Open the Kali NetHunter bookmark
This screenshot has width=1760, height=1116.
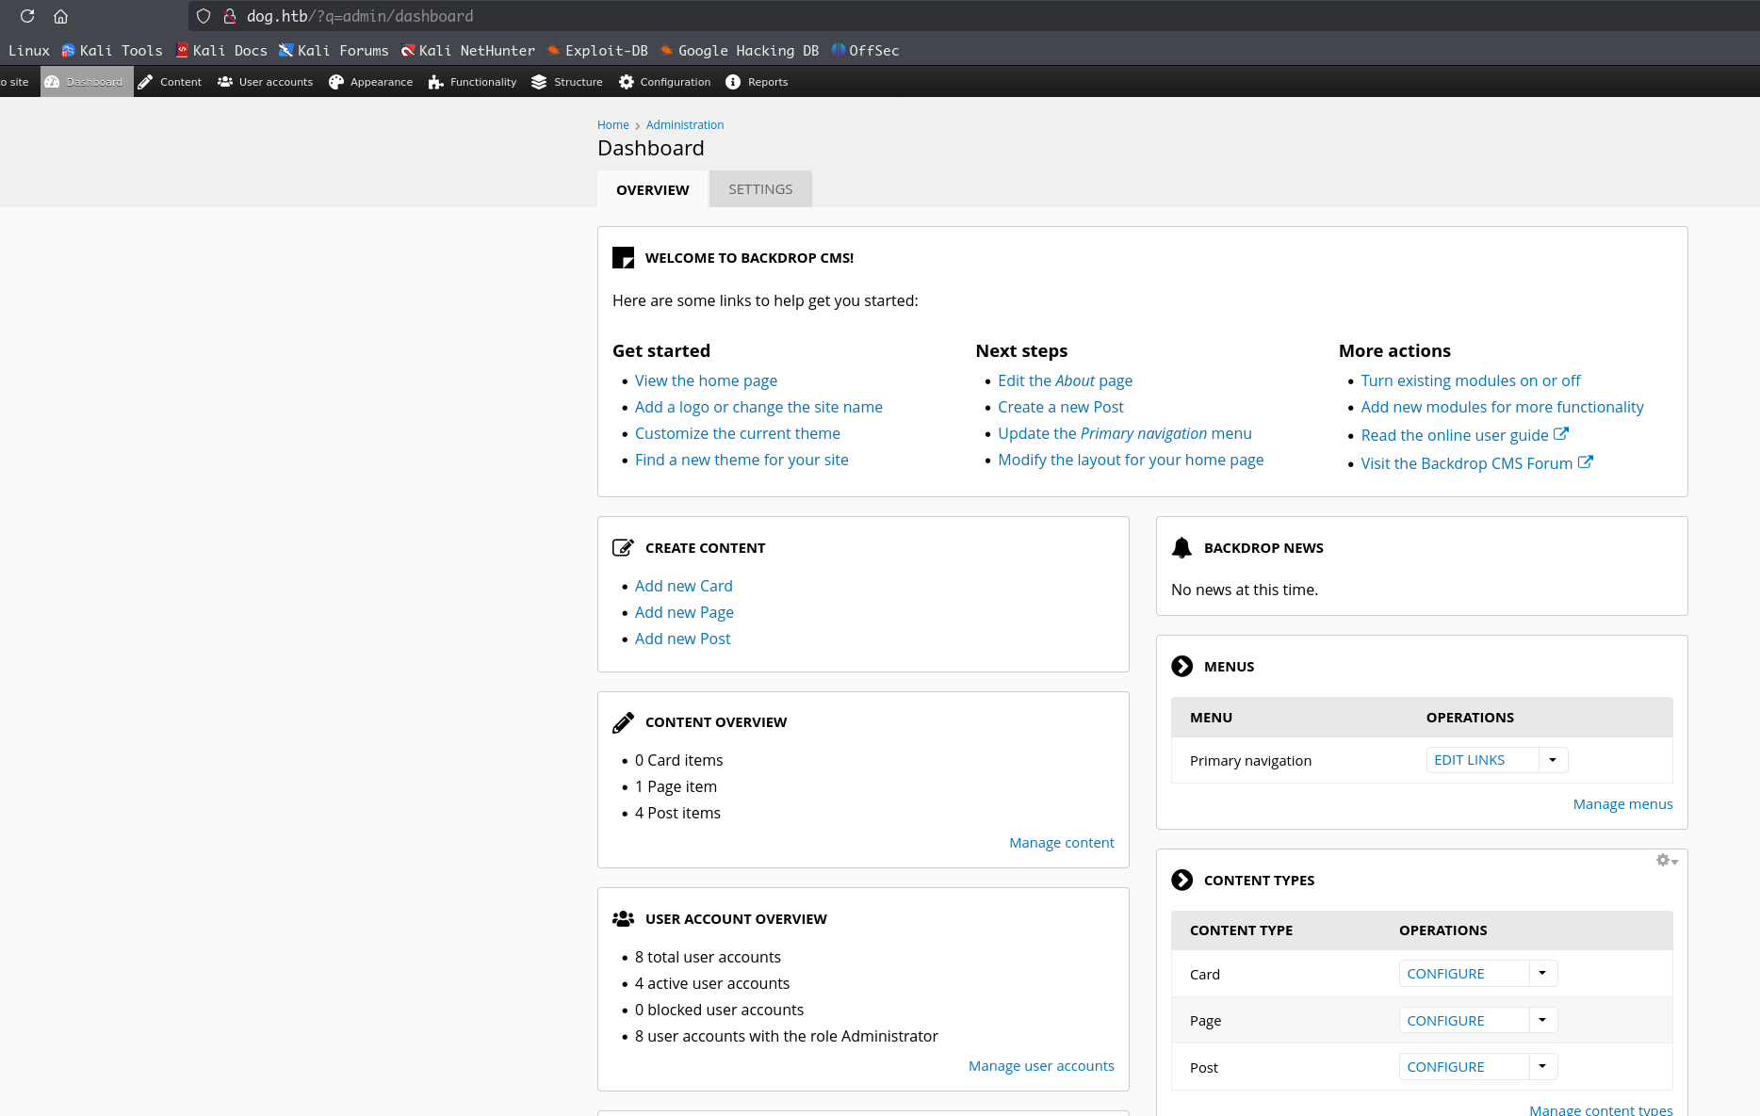(468, 51)
